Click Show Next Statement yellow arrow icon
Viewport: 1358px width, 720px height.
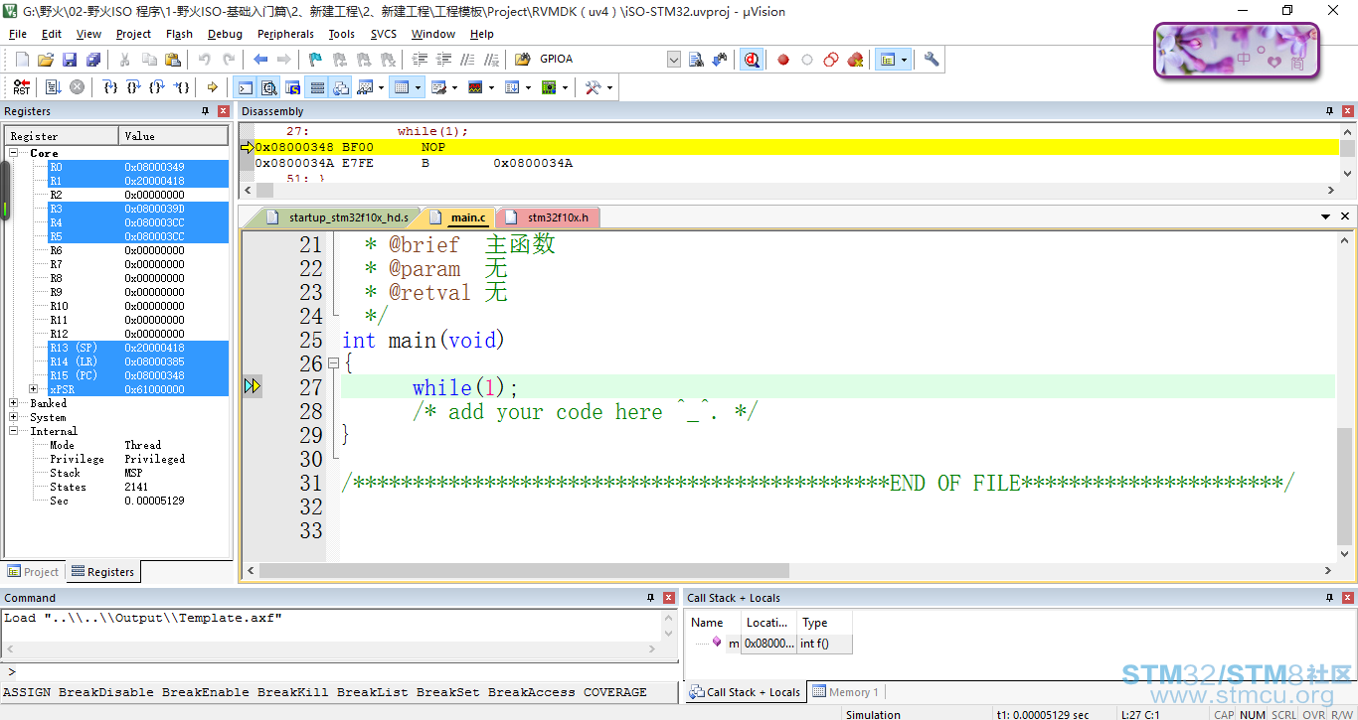tap(212, 87)
